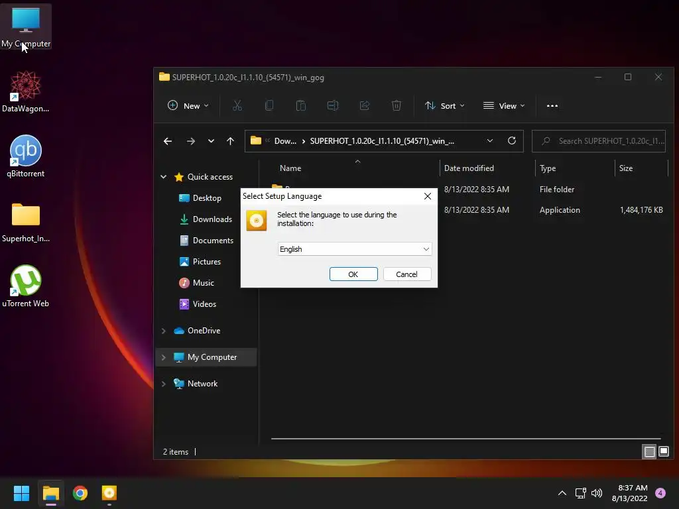
Task: Open the Sort dropdown
Action: tap(445, 105)
